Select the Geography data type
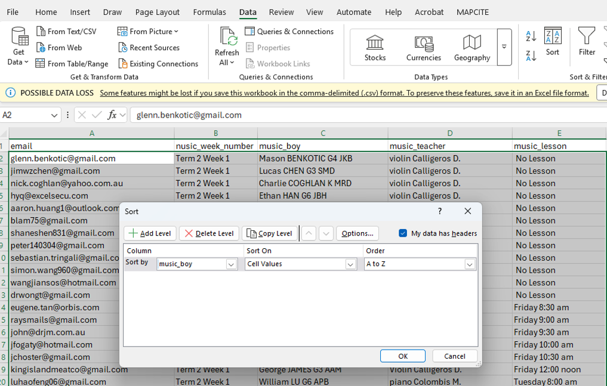This screenshot has width=607, height=386. point(472,48)
